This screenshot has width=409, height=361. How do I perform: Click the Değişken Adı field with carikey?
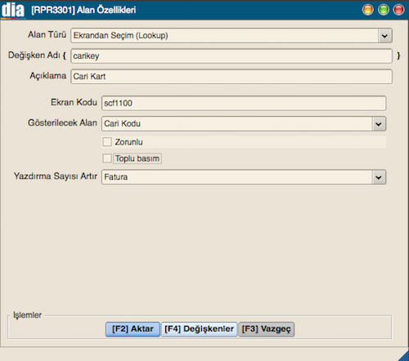(231, 56)
